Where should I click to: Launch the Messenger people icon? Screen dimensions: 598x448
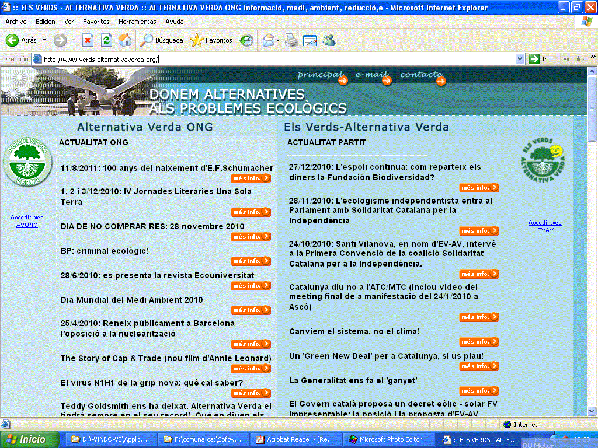tap(329, 40)
